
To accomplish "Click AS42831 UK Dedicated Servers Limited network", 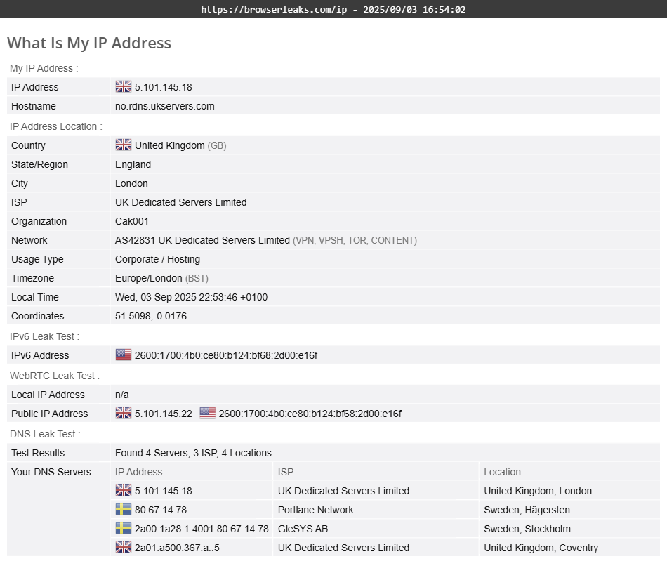I will point(202,240).
